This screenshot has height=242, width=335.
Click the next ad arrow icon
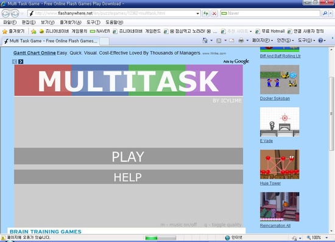coord(21,61)
